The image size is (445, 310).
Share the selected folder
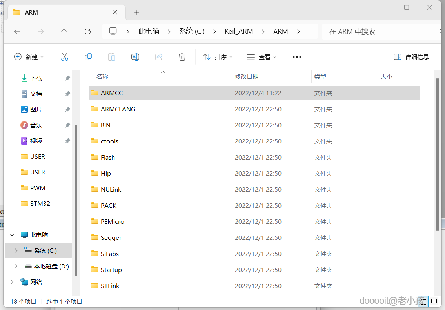coord(158,57)
